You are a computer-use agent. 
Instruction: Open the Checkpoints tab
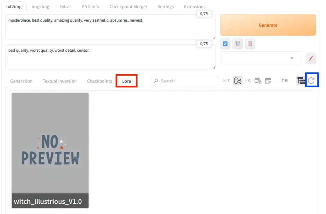coord(99,81)
